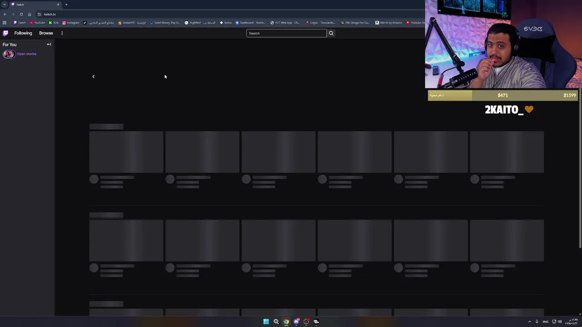Switch to Chrome in the taskbar

(286, 322)
